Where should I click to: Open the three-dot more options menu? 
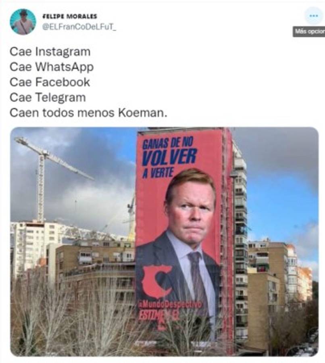pyautogui.click(x=313, y=16)
